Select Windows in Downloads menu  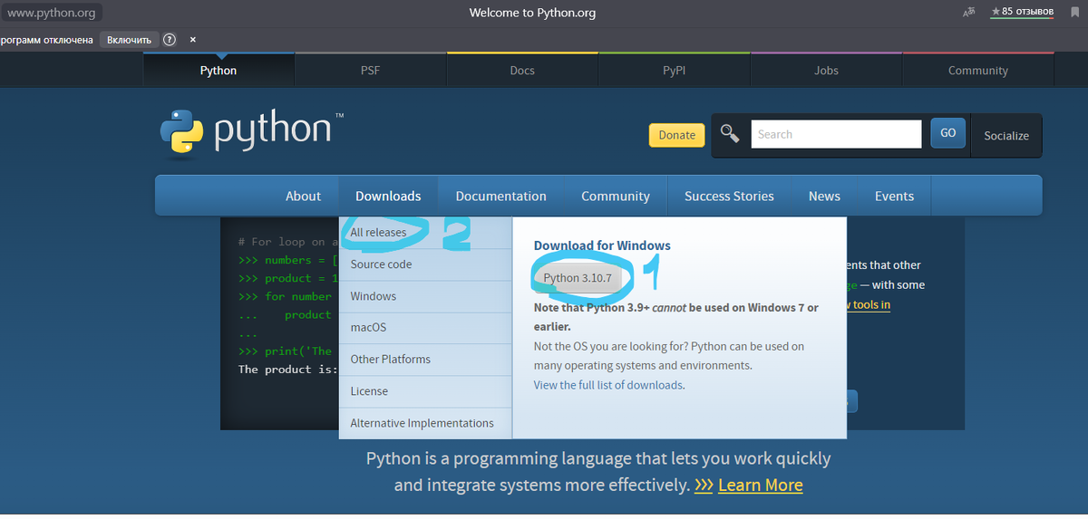(425, 296)
